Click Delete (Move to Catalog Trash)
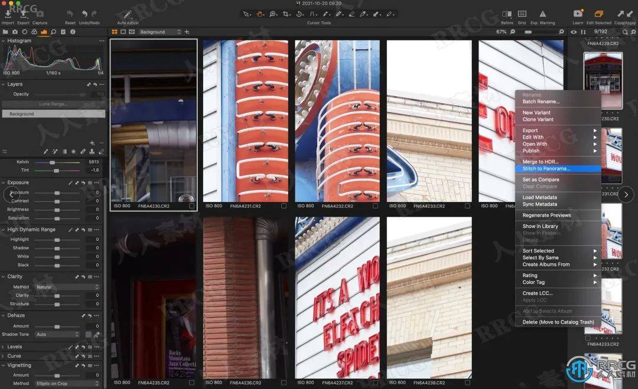 pos(558,322)
